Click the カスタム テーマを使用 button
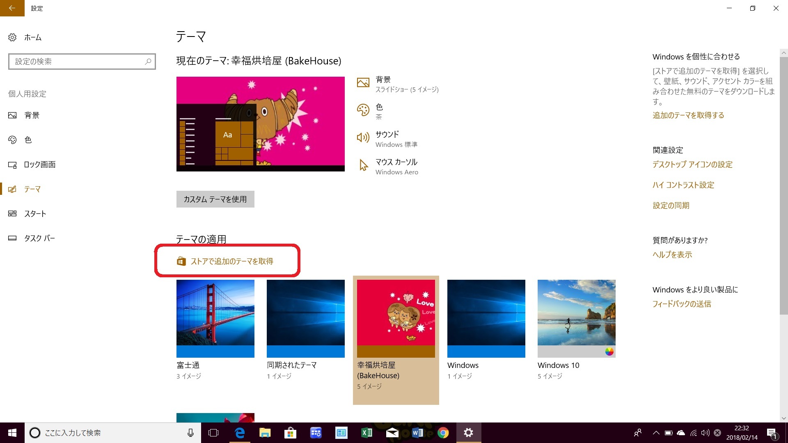Image resolution: width=788 pixels, height=443 pixels. pyautogui.click(x=215, y=199)
